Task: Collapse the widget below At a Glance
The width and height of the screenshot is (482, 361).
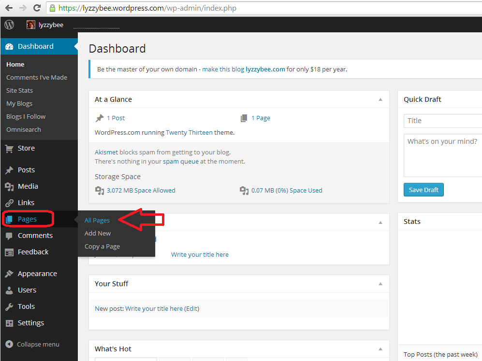Action: (x=380, y=222)
